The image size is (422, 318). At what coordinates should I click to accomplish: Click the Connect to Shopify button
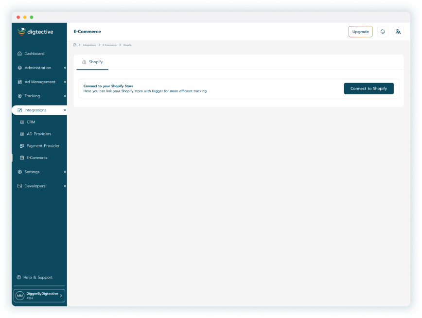pyautogui.click(x=369, y=88)
